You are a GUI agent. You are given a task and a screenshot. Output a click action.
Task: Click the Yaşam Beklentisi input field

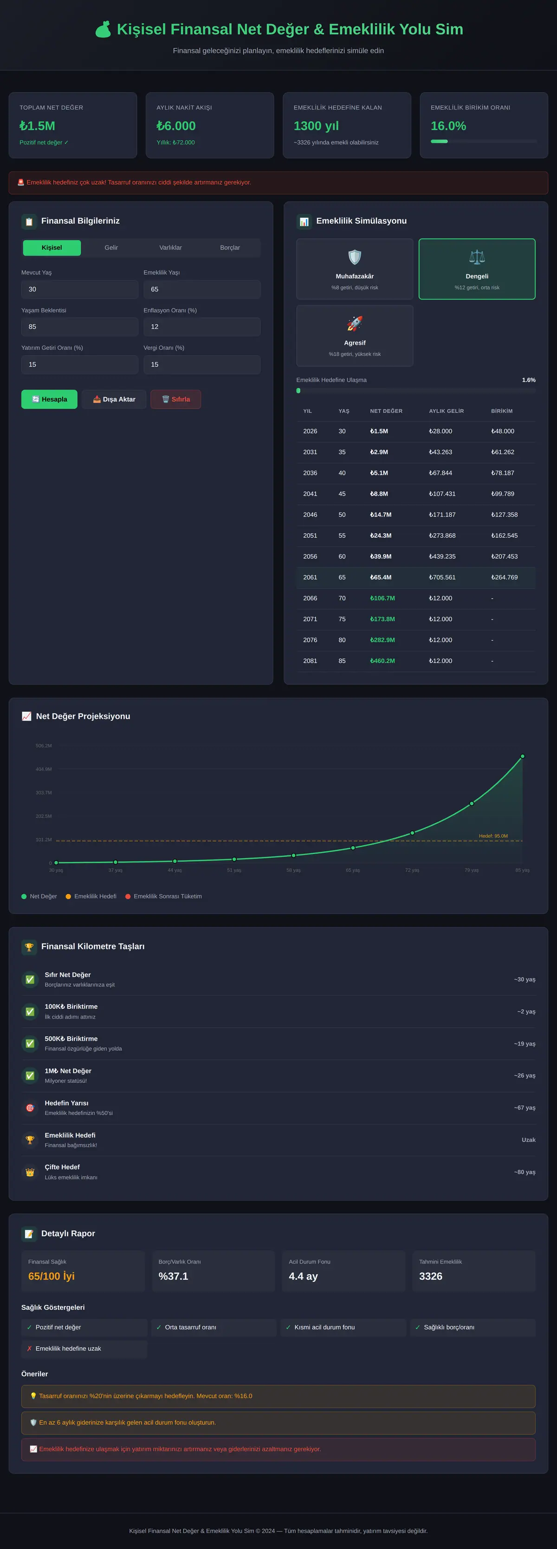pos(80,327)
